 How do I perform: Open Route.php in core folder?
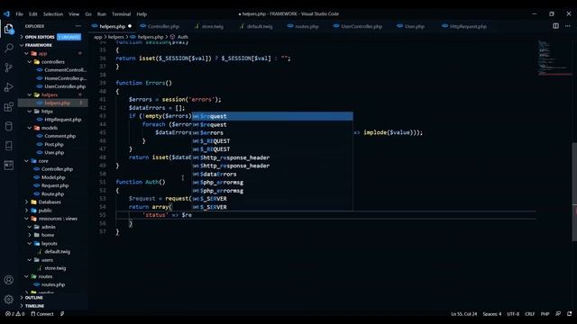[x=52, y=194]
